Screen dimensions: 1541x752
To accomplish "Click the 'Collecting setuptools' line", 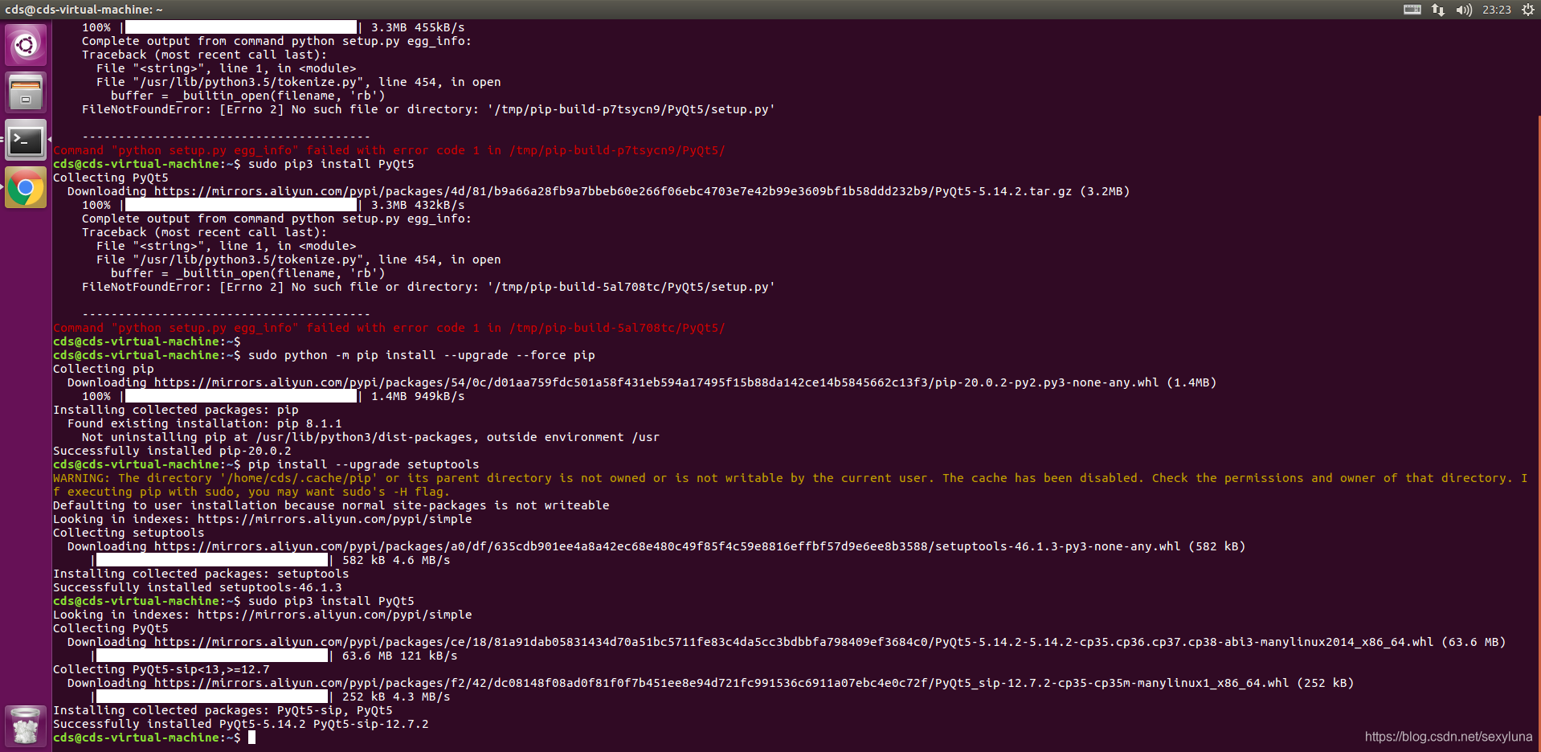I will (129, 533).
